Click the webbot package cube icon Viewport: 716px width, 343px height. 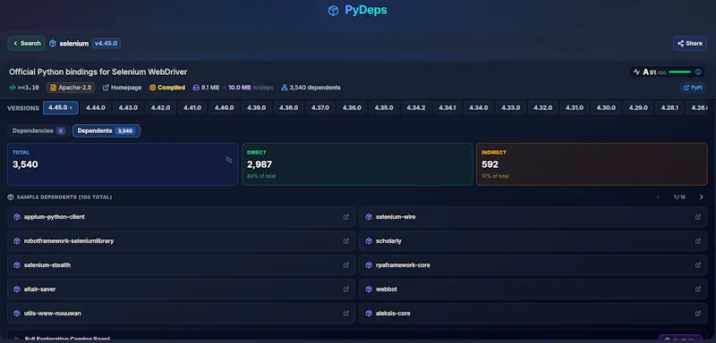click(x=369, y=289)
